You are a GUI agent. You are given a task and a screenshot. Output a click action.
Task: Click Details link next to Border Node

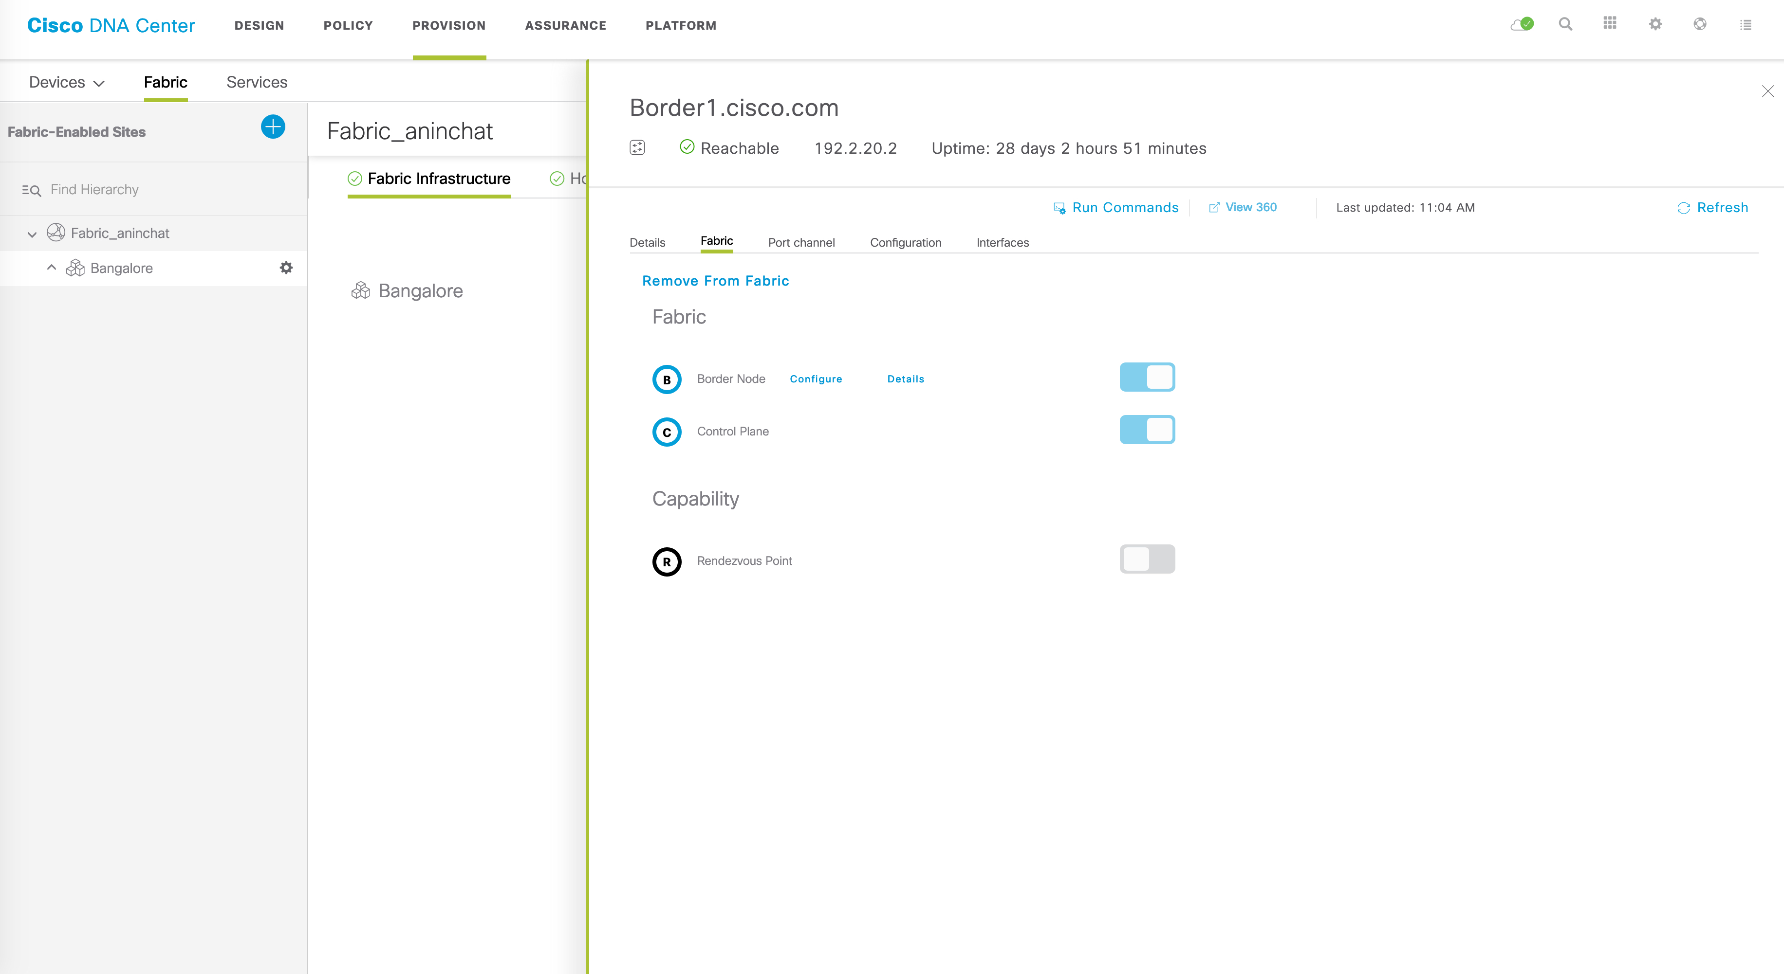tap(905, 379)
